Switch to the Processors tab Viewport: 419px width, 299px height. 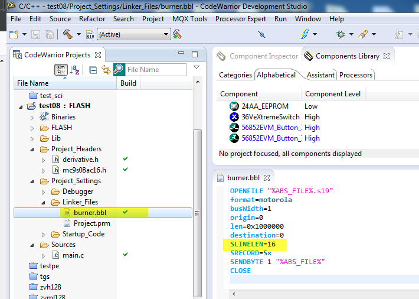[356, 75]
